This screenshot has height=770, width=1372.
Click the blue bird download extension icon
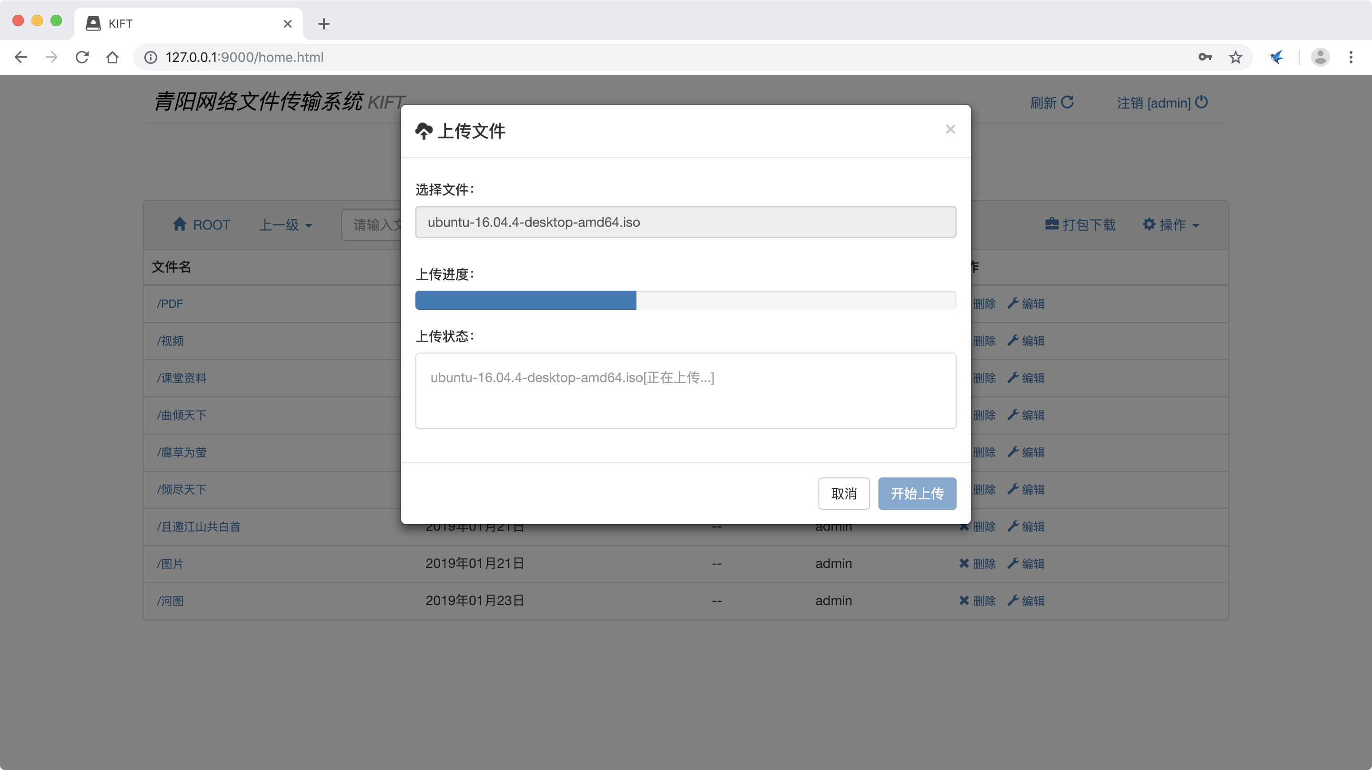(x=1276, y=57)
